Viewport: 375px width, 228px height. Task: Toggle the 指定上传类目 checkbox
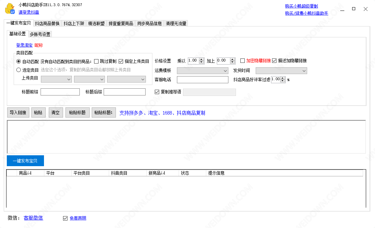[121, 62]
